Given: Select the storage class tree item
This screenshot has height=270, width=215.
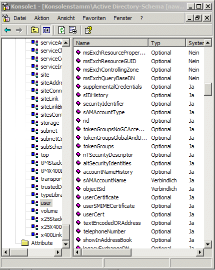Looking at the screenshot, I should (50, 123).
